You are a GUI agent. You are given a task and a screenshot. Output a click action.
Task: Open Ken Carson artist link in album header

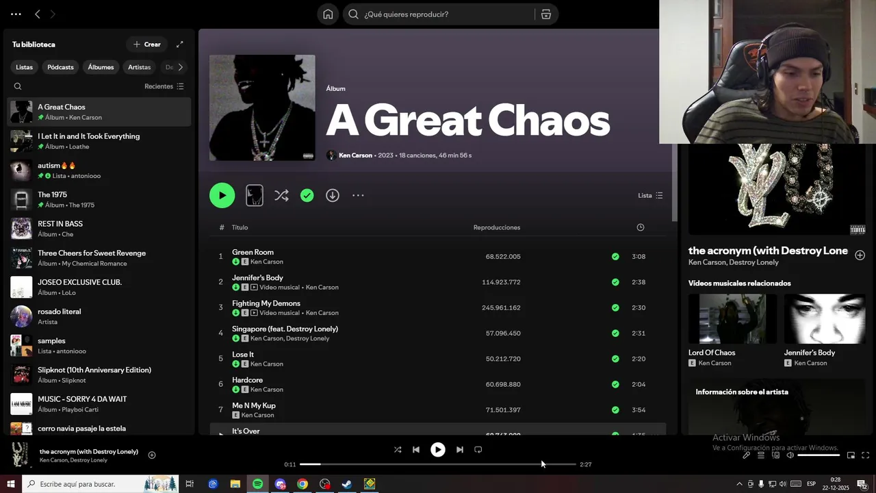click(x=355, y=155)
